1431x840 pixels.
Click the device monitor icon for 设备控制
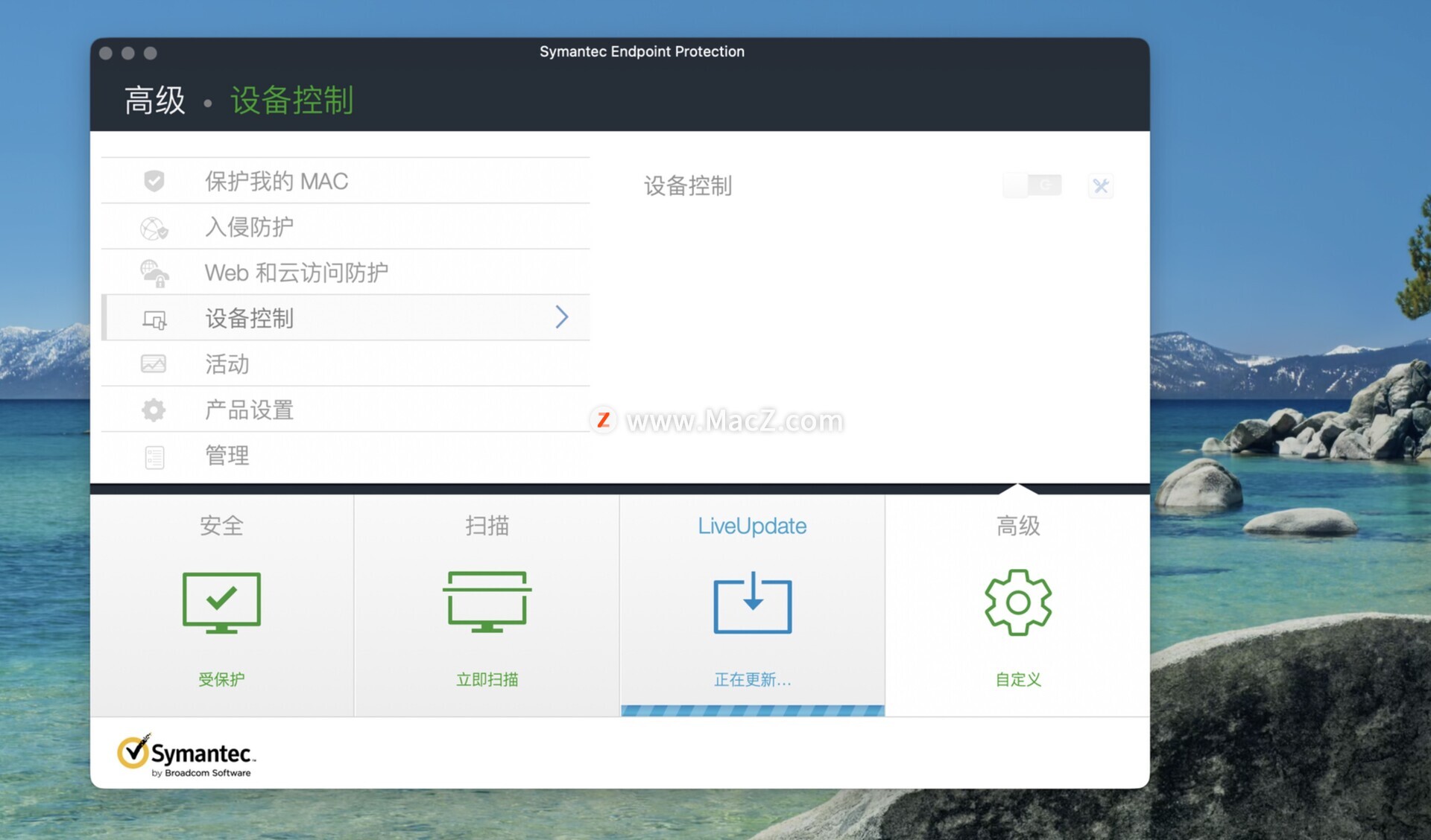coord(154,319)
